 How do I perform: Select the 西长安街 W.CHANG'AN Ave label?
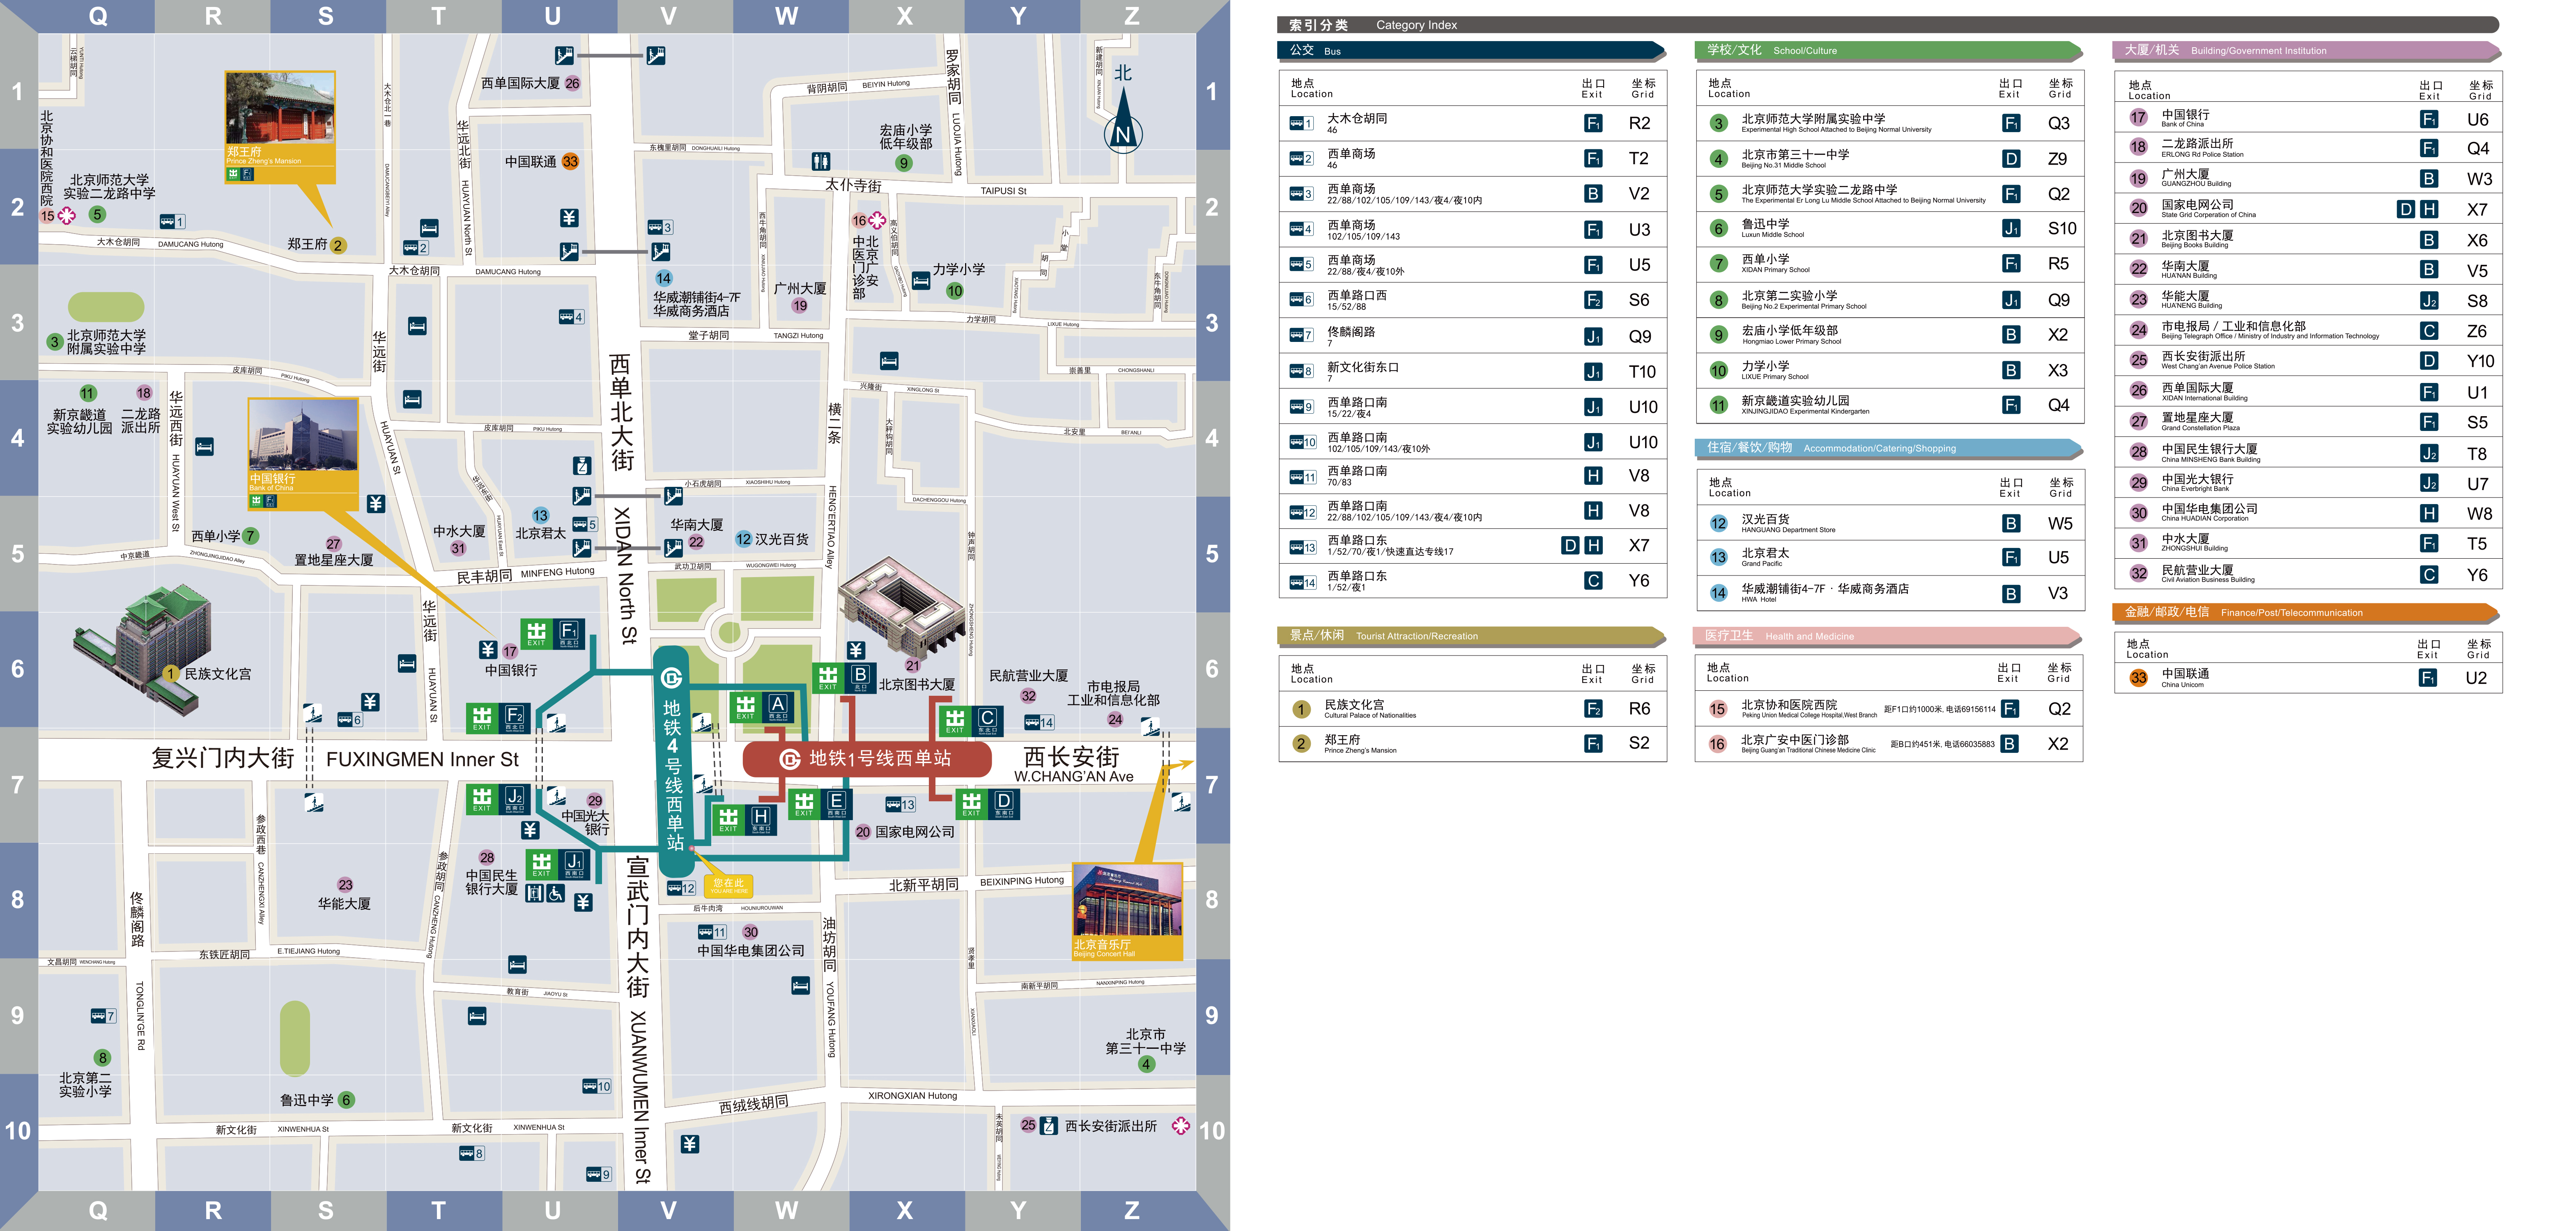[1073, 764]
